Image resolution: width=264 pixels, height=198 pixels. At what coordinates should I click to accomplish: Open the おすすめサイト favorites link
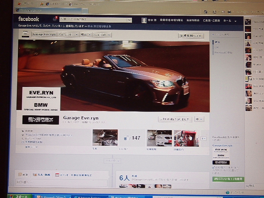click(x=56, y=4)
